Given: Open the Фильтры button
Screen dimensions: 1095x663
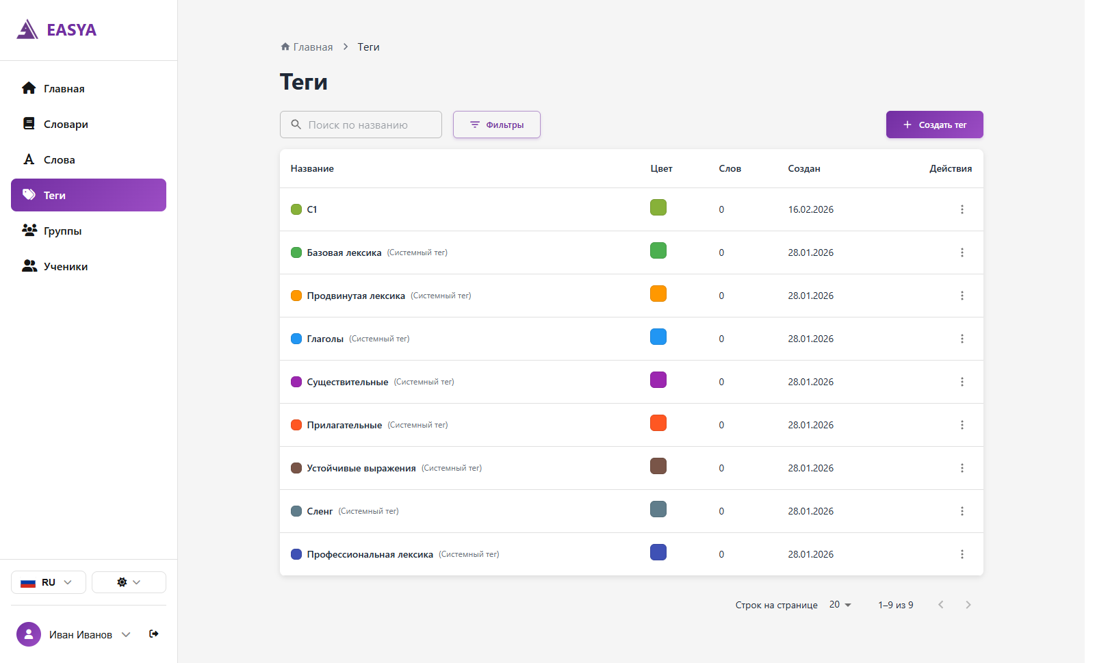Looking at the screenshot, I should coord(497,125).
